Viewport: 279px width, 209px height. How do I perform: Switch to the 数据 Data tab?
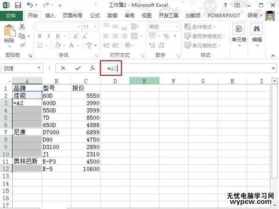(112, 15)
